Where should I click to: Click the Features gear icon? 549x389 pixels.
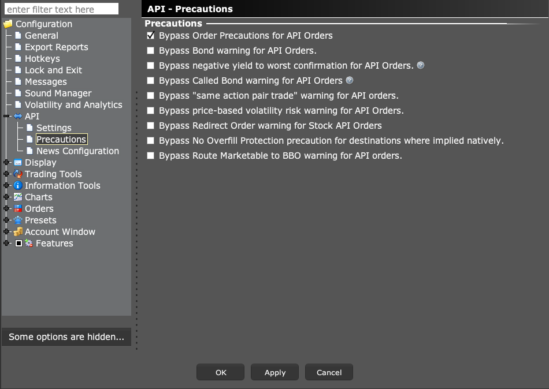[29, 243]
